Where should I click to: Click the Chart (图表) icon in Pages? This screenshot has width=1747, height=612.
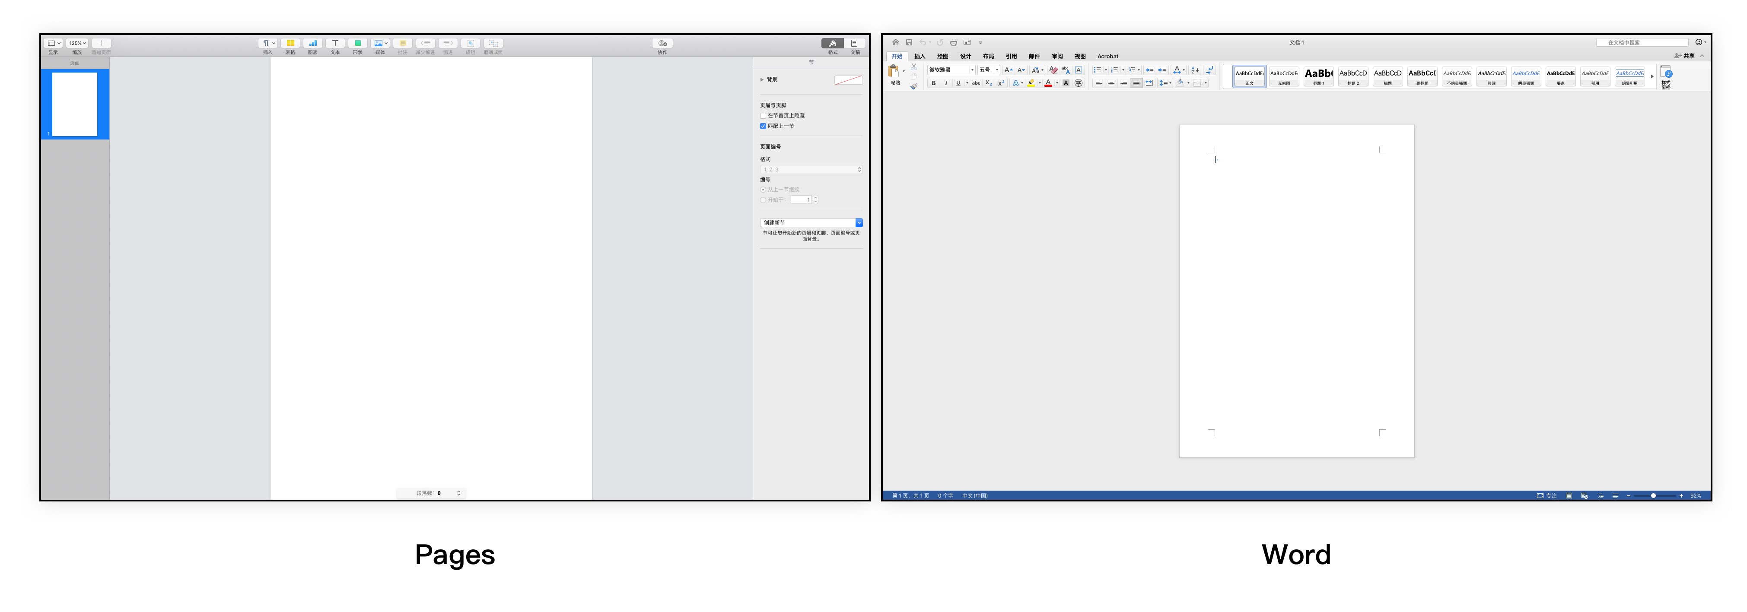point(313,43)
